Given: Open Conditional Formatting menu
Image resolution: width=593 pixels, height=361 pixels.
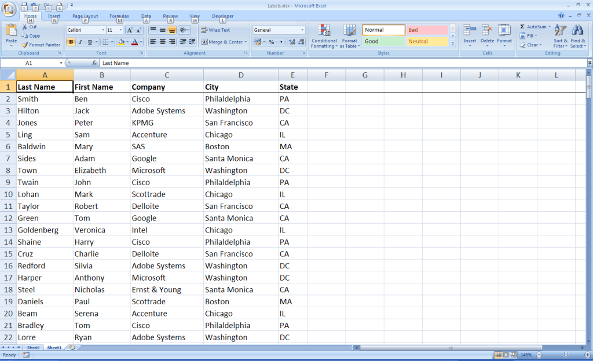Looking at the screenshot, I should point(324,36).
